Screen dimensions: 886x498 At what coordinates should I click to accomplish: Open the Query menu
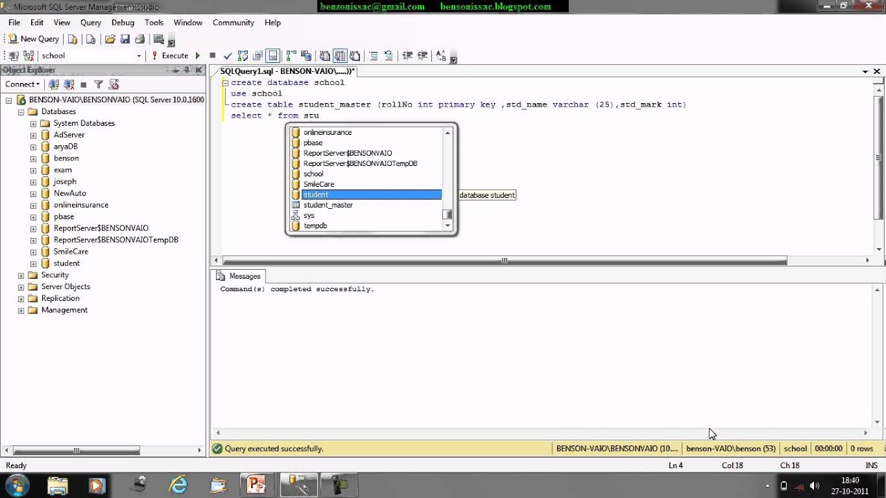pyautogui.click(x=91, y=22)
